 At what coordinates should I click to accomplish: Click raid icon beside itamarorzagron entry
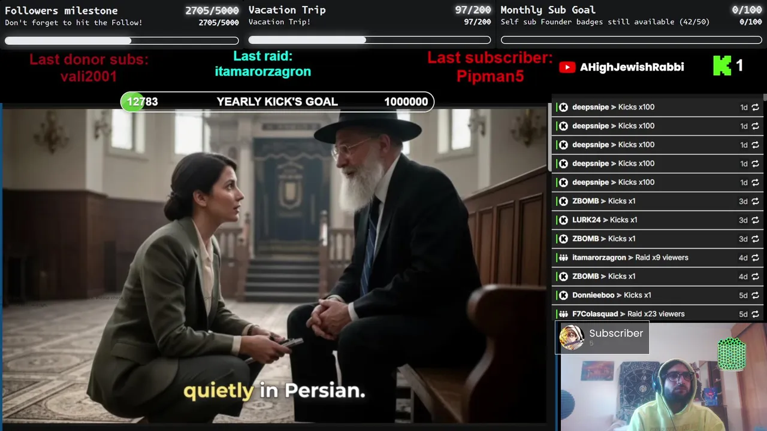pos(563,257)
